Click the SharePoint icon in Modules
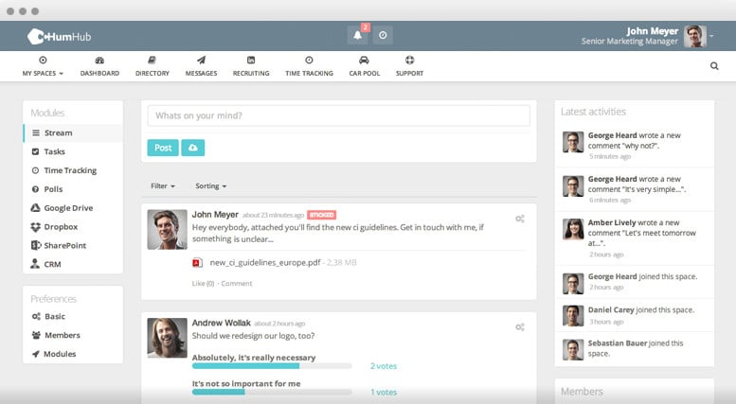Viewport: 736px width, 404px height. tap(36, 245)
